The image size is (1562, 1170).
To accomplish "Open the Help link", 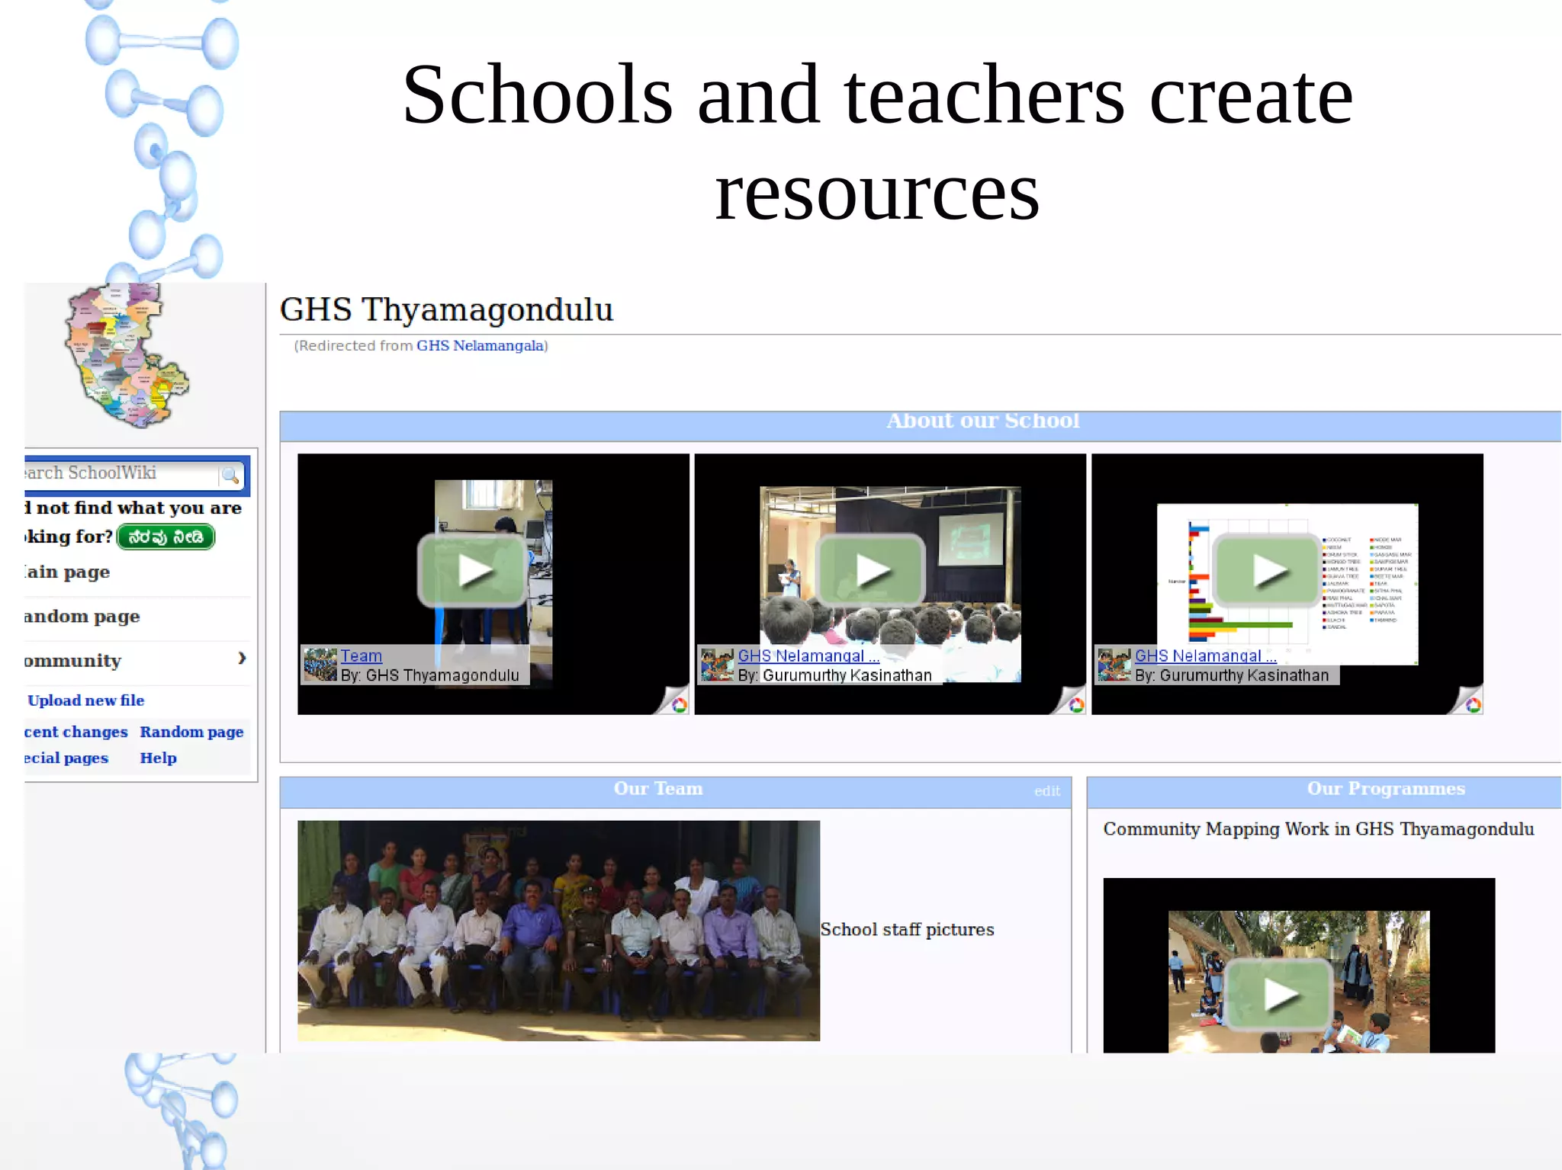I will (158, 758).
